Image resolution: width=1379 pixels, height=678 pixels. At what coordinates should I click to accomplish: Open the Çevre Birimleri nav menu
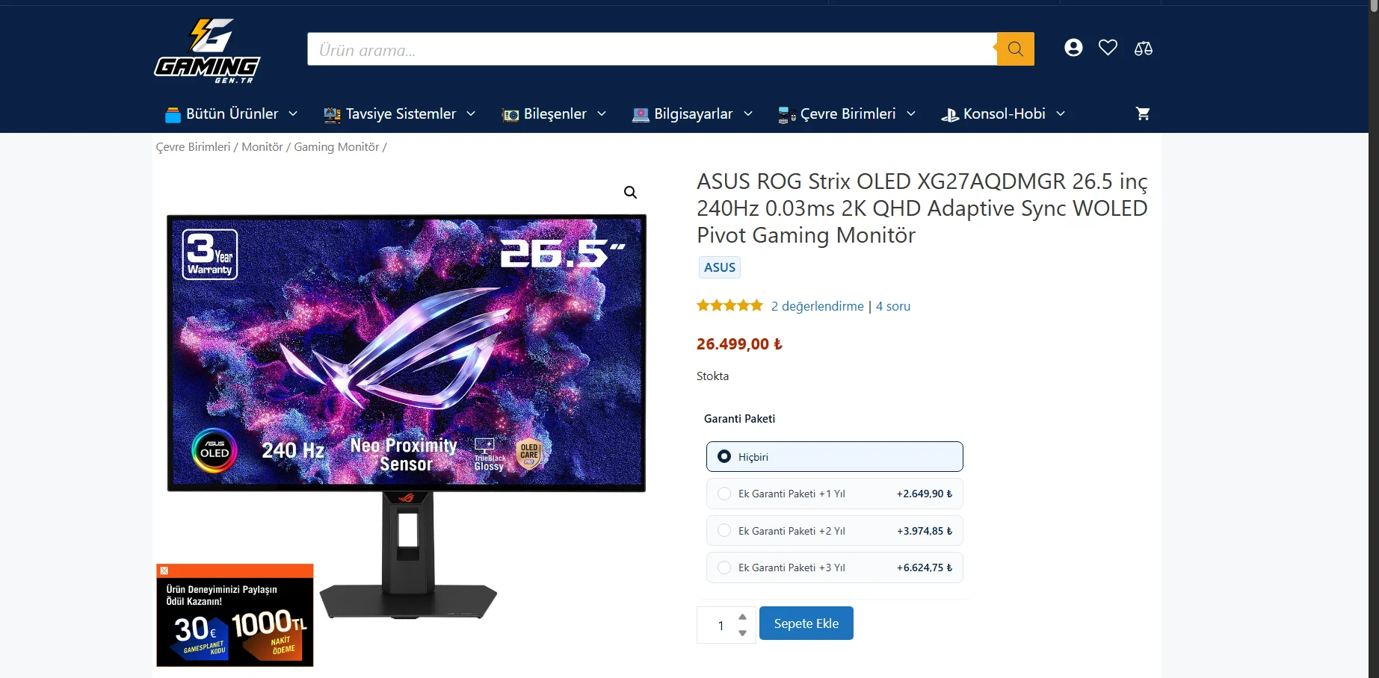(846, 114)
